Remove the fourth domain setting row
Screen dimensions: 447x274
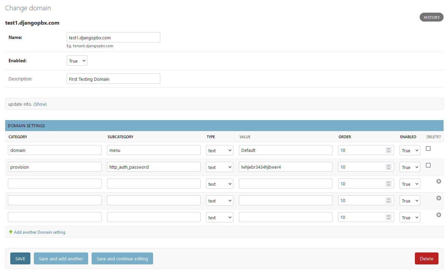pyautogui.click(x=439, y=198)
